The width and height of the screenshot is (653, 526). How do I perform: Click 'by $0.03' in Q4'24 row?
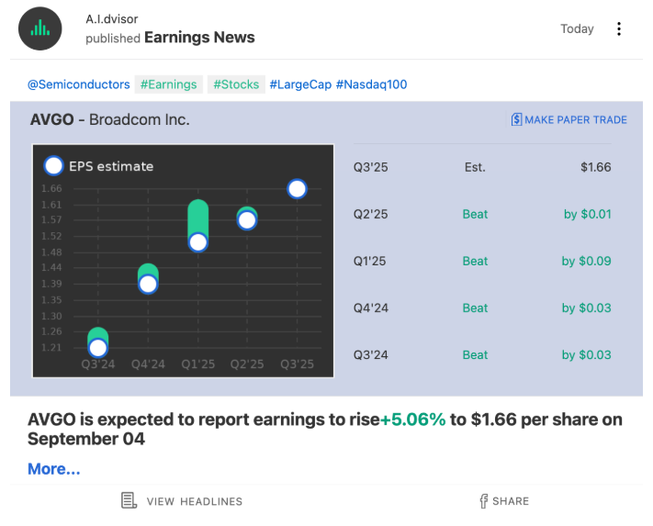coord(586,308)
